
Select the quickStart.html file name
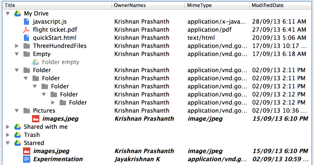55,38
